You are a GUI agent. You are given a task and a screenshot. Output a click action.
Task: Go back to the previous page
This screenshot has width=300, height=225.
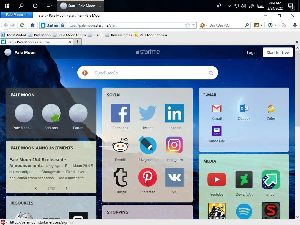coord(6,25)
